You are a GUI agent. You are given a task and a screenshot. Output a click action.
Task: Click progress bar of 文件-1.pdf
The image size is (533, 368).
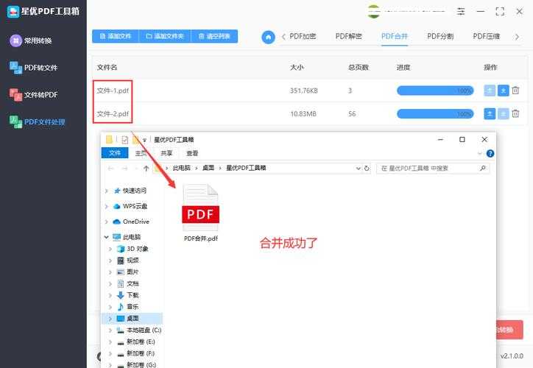435,91
